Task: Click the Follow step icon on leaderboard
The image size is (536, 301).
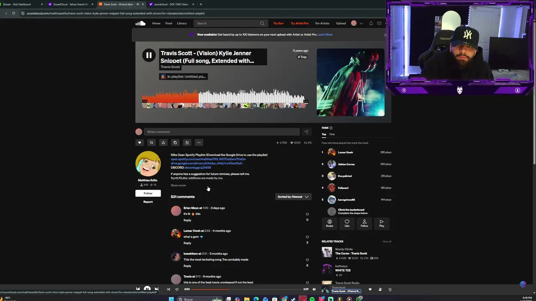Action: pos(364,223)
